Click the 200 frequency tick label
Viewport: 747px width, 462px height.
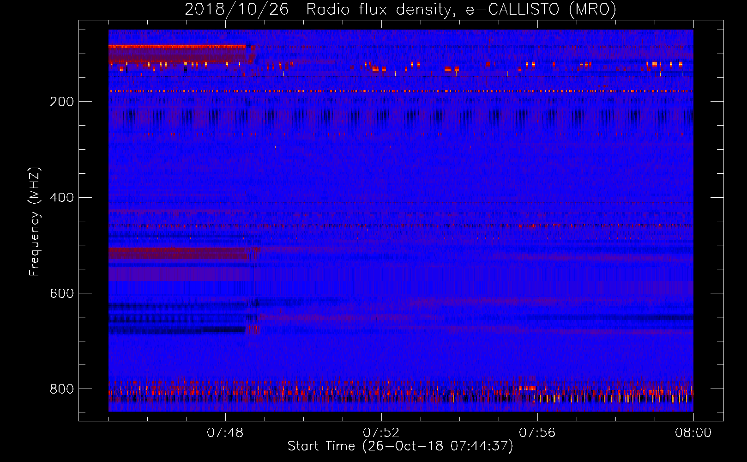coord(62,102)
